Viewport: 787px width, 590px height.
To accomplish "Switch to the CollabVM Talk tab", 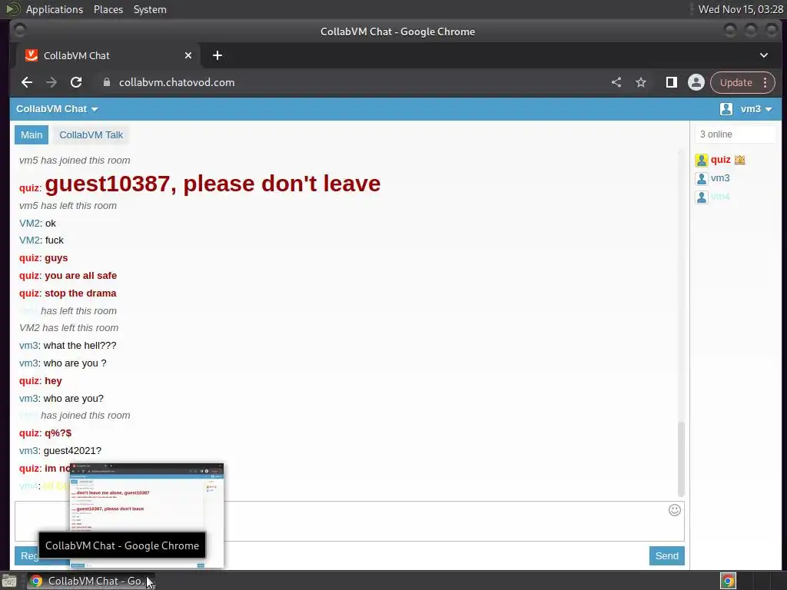I will pyautogui.click(x=91, y=135).
